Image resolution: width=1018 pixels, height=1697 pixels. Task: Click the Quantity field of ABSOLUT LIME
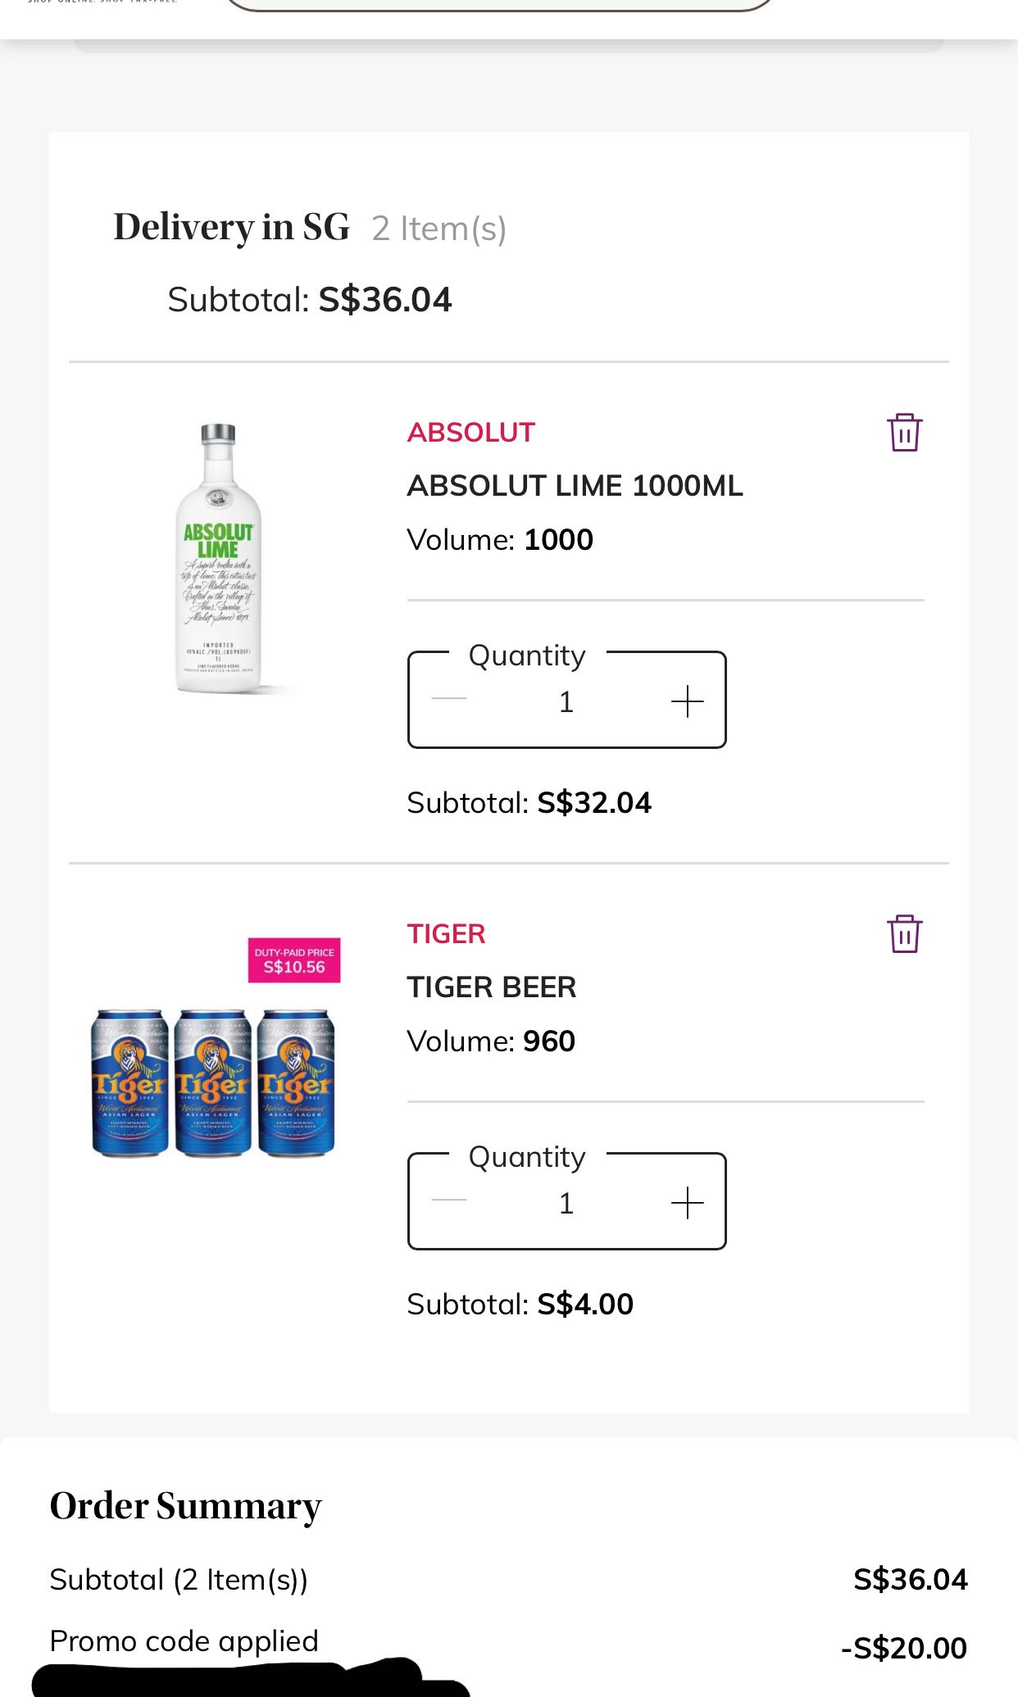click(x=566, y=701)
